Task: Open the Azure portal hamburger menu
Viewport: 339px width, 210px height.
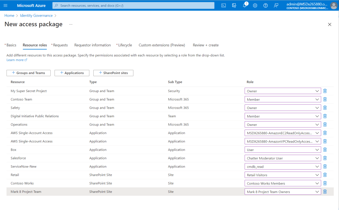Action: [5, 5]
